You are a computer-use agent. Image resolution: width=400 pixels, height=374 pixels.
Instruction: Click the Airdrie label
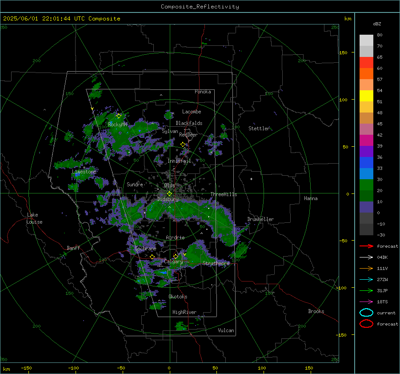point(175,237)
